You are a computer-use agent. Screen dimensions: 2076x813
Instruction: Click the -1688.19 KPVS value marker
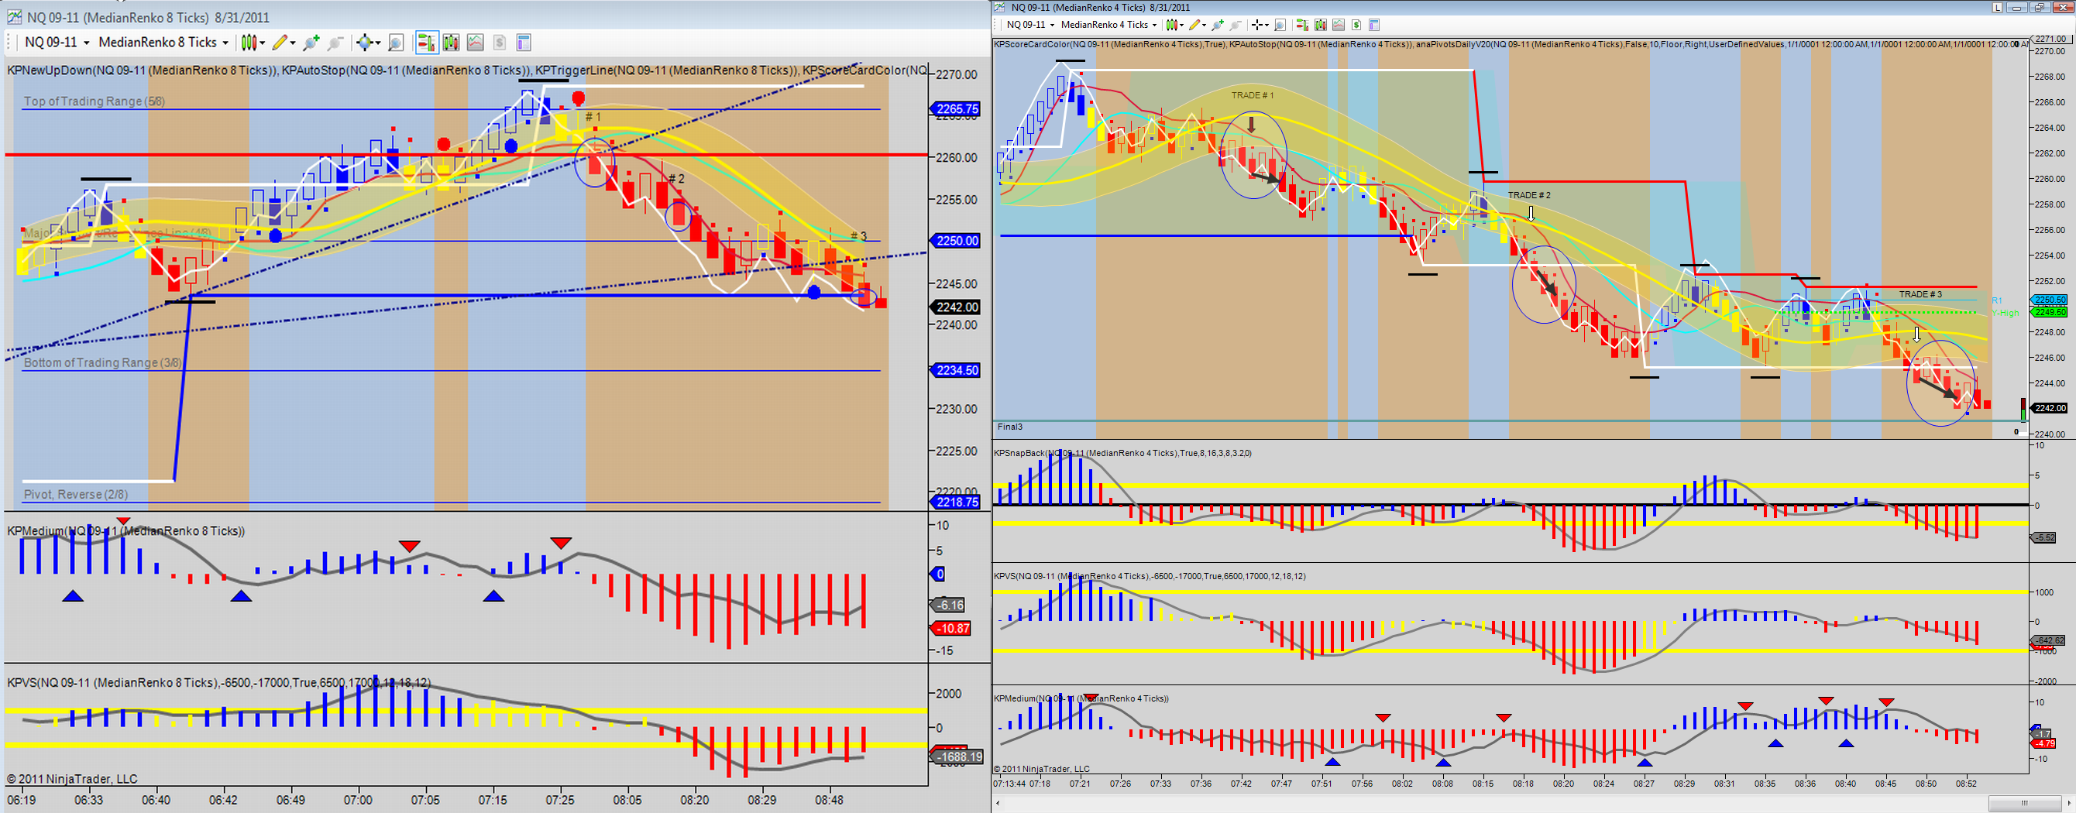click(957, 756)
